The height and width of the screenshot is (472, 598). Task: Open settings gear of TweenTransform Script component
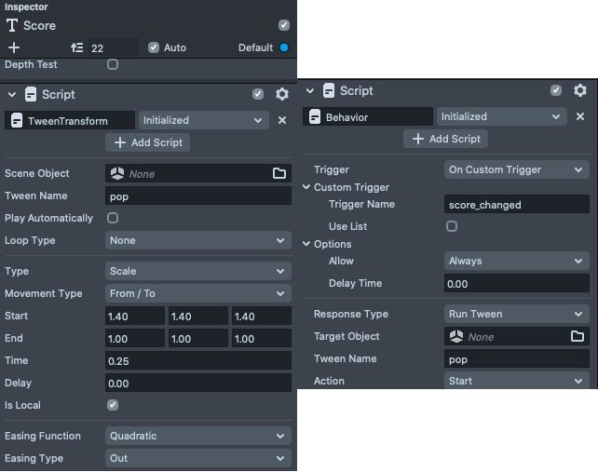pyautogui.click(x=282, y=94)
